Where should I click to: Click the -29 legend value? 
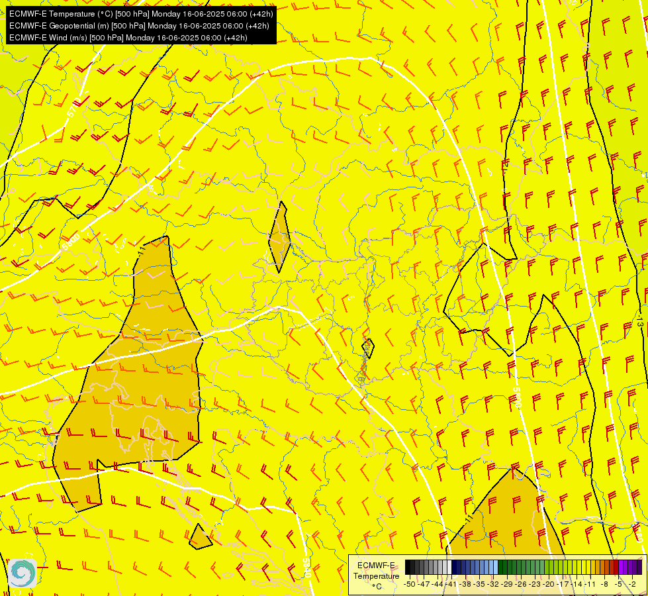pos(508,584)
